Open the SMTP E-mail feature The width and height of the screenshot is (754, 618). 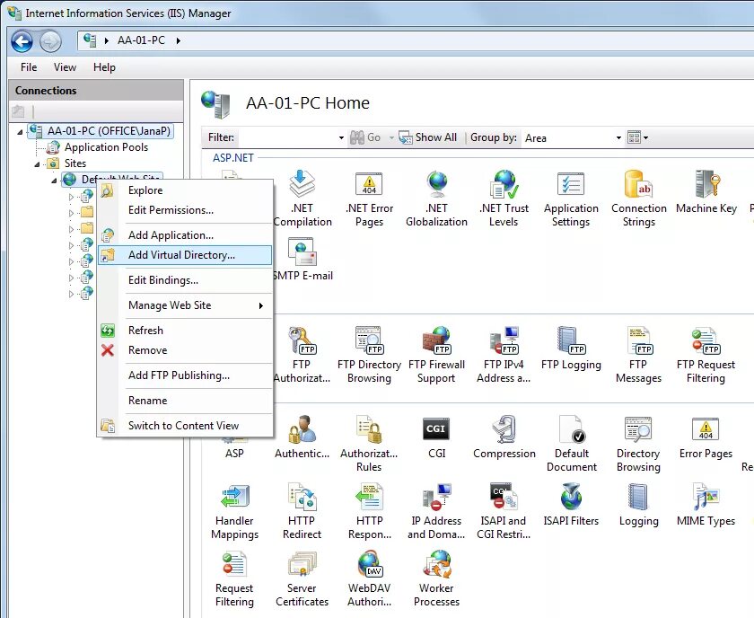pyautogui.click(x=302, y=259)
